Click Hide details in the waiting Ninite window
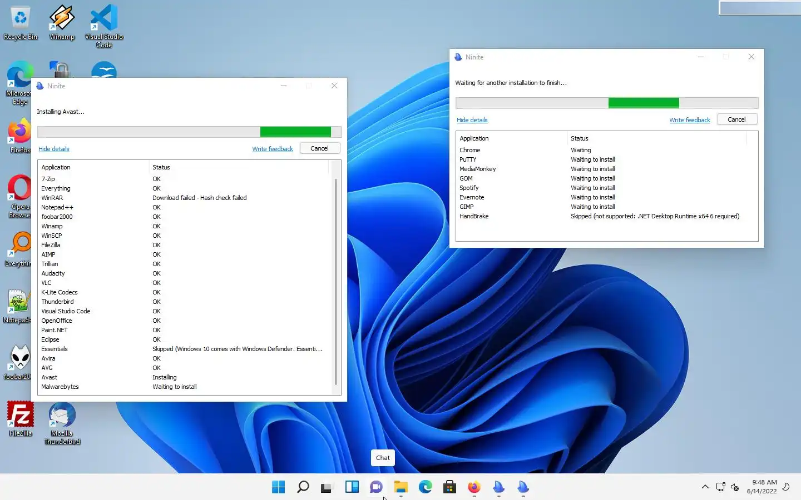Screen dimensions: 801x500 click(472, 120)
